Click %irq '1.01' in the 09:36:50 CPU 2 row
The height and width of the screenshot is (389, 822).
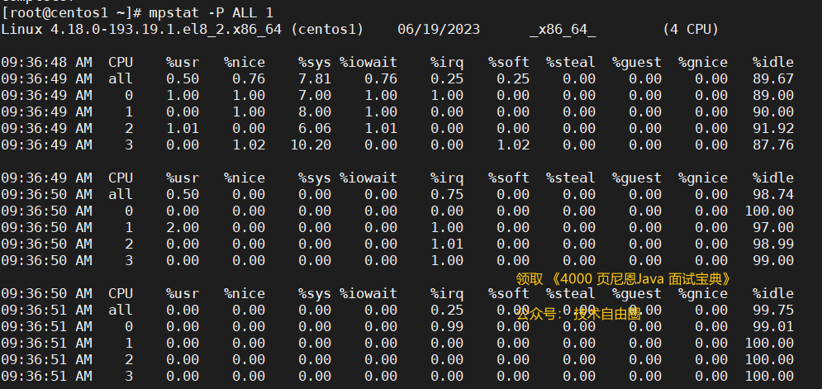coord(447,244)
